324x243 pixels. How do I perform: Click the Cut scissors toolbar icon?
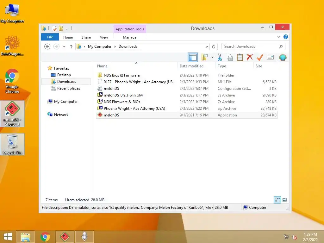click(220, 57)
